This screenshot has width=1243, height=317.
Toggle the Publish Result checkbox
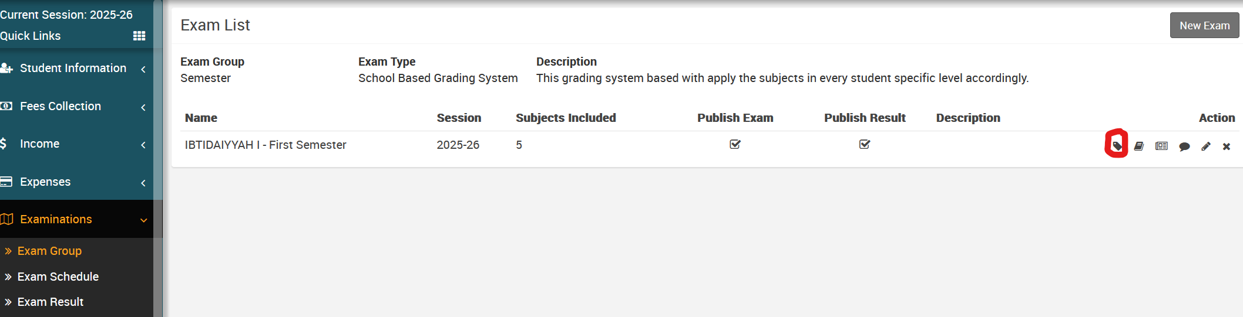point(865,144)
